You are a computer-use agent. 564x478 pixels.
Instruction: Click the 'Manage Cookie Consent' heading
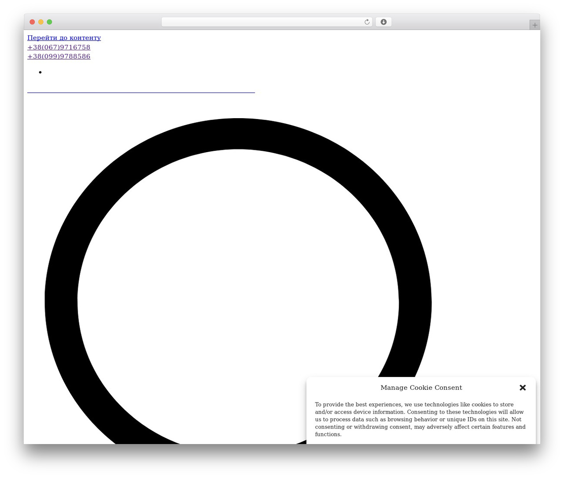click(421, 388)
